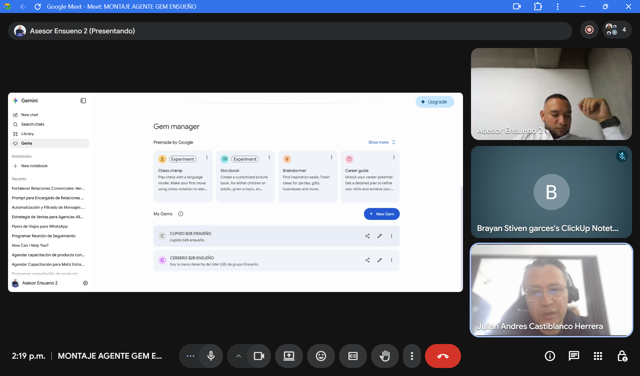The image size is (640, 376).
Task: Open the chat with everyone panel
Action: (x=574, y=356)
